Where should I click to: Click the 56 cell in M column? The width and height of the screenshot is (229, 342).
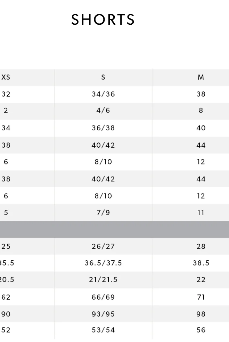pos(201,330)
